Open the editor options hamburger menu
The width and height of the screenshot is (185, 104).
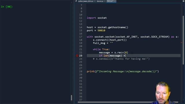(184, 1)
